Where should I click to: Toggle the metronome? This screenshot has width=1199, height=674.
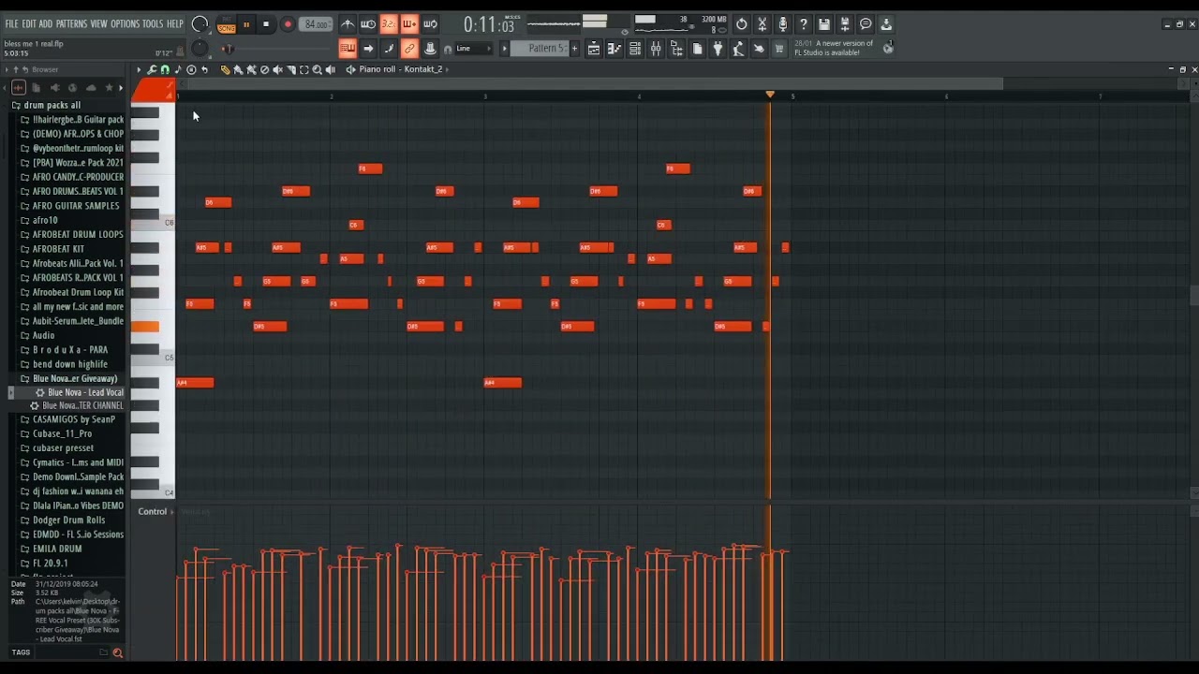pyautogui.click(x=348, y=24)
